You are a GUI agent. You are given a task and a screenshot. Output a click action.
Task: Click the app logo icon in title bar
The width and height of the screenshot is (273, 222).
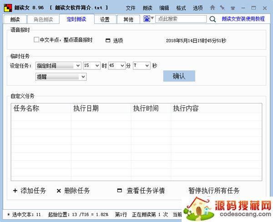click(x=7, y=8)
